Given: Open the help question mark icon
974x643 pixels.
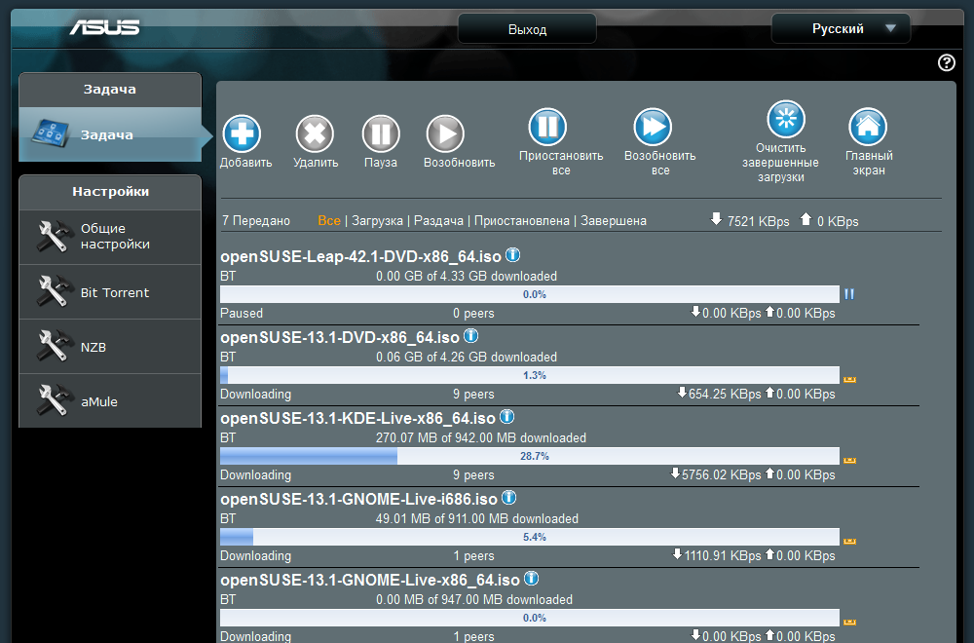Looking at the screenshot, I should click(947, 62).
